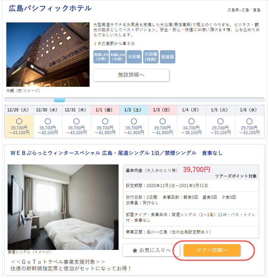269x278 pixels.
Task: Open 施設詳細へ facility details button
Action: [x=131, y=75]
